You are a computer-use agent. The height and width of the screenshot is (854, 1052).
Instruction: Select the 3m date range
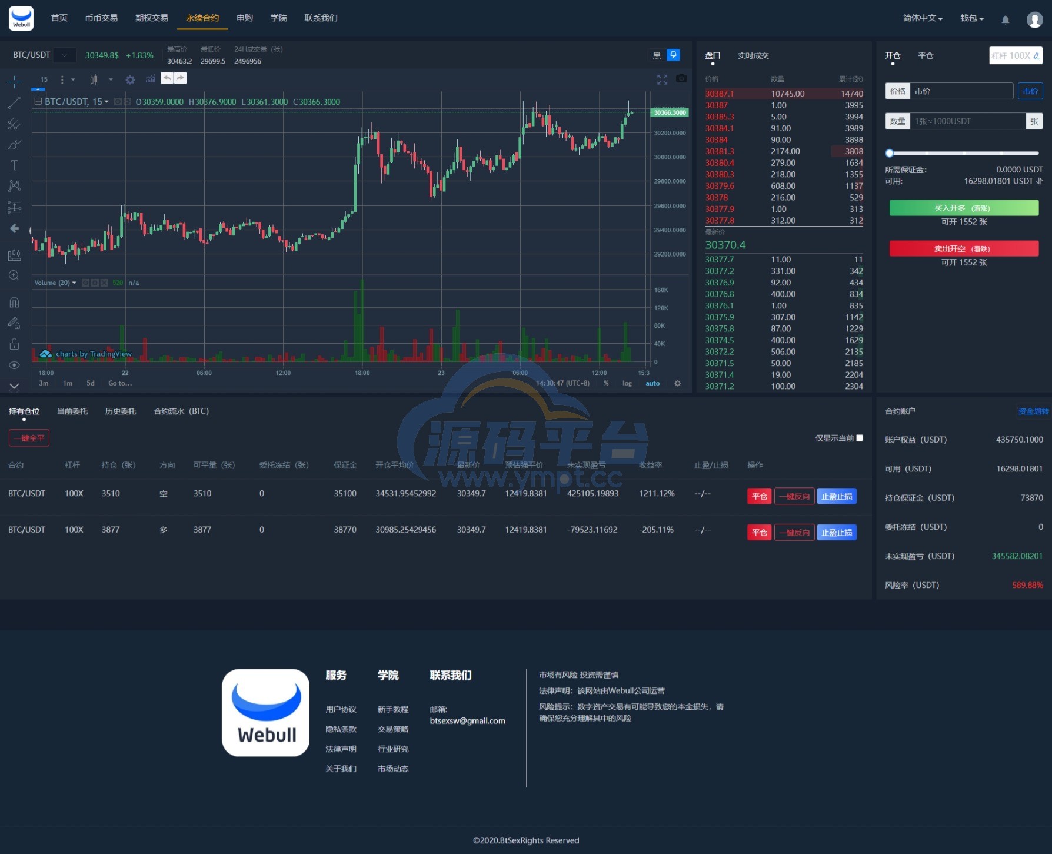(44, 383)
